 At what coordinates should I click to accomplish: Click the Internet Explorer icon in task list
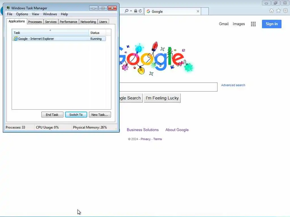pyautogui.click(x=16, y=38)
